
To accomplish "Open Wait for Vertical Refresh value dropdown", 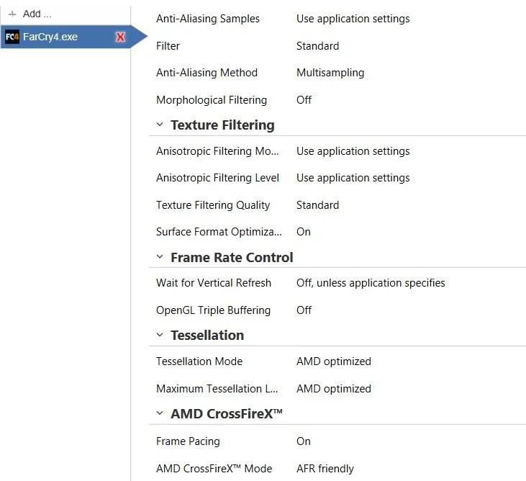I will (x=371, y=283).
